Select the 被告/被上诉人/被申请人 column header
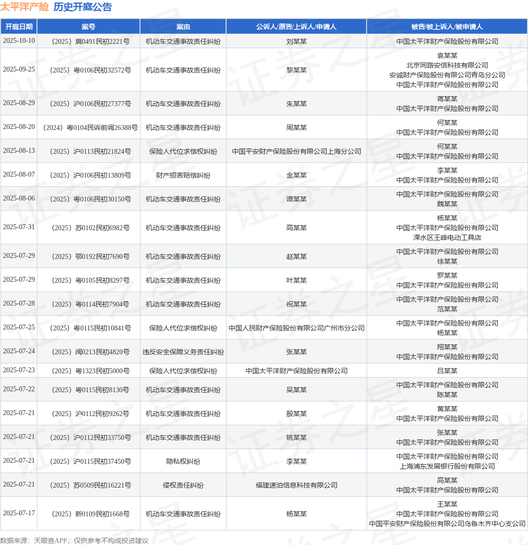The image size is (528, 545). click(447, 27)
